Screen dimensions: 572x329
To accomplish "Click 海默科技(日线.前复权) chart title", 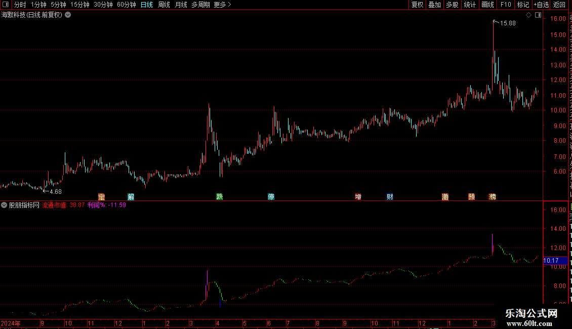I will 32,15.
